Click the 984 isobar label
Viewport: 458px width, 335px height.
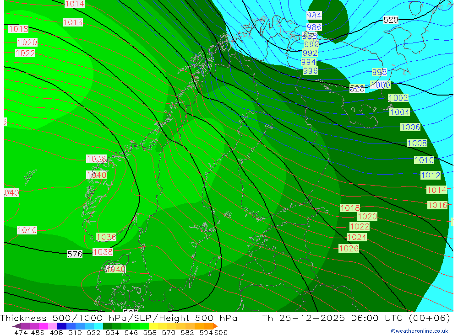click(x=314, y=16)
